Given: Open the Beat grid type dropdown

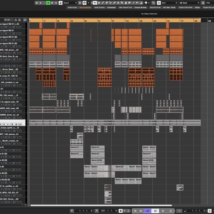Looking at the screenshot, I should pyautogui.click(x=190, y=3).
